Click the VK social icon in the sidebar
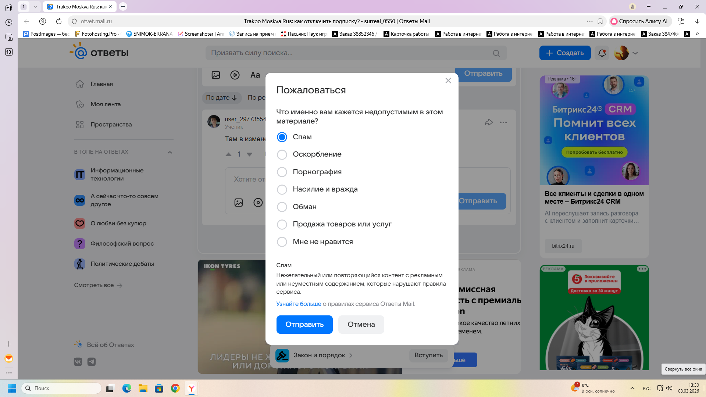706x397 pixels. click(78, 362)
